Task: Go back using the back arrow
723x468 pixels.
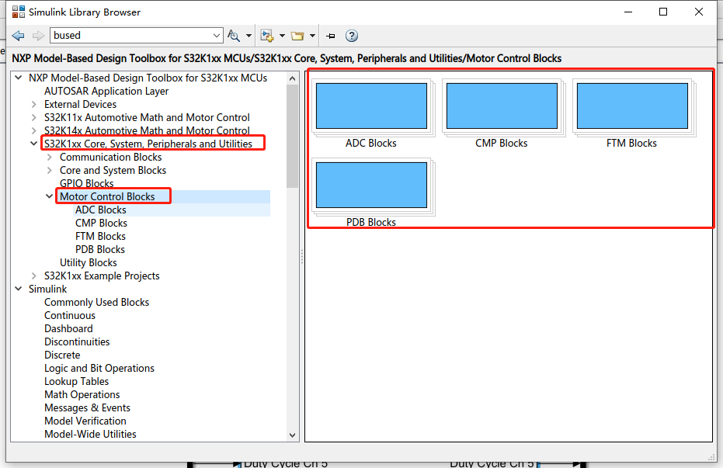Action: point(19,36)
